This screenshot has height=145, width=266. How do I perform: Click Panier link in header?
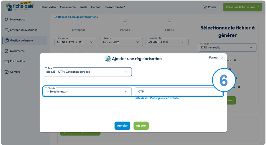click(212, 7)
